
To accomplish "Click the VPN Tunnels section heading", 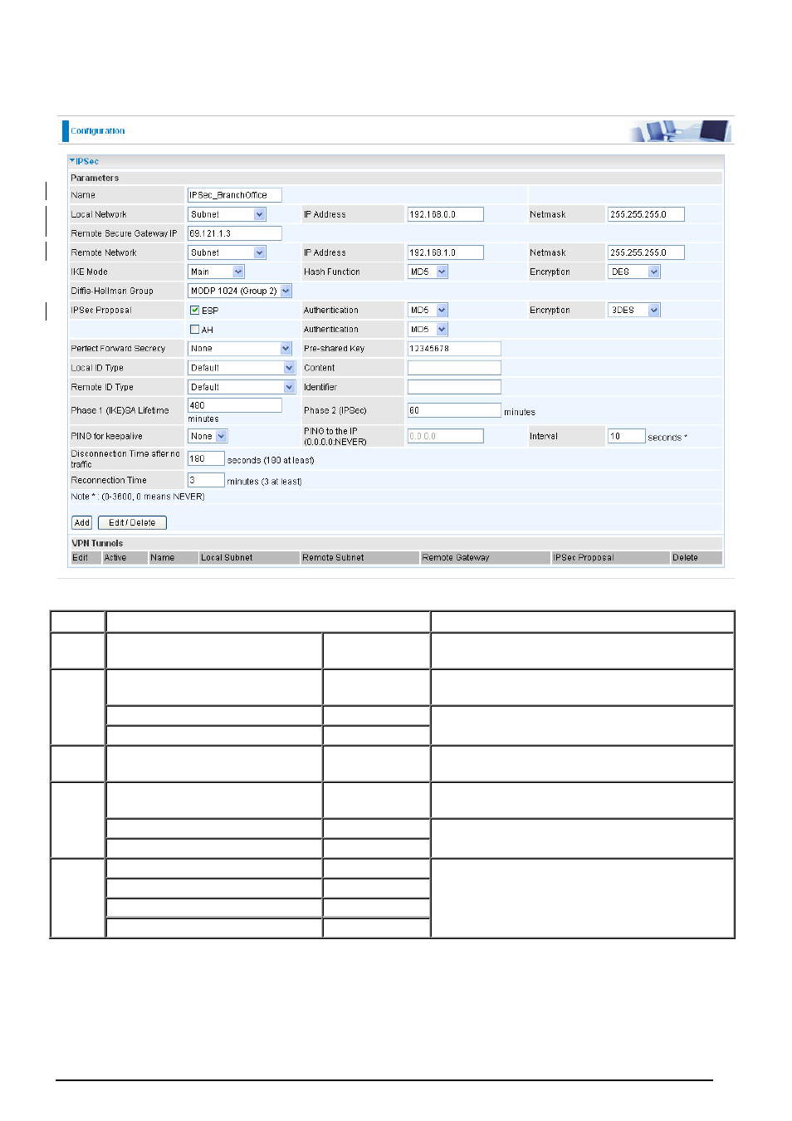I will tap(97, 543).
